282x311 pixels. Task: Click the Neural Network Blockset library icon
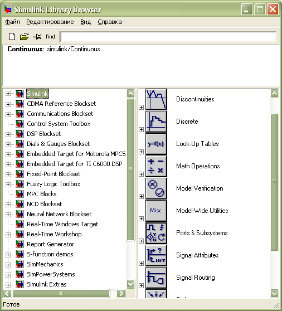click(x=20, y=214)
